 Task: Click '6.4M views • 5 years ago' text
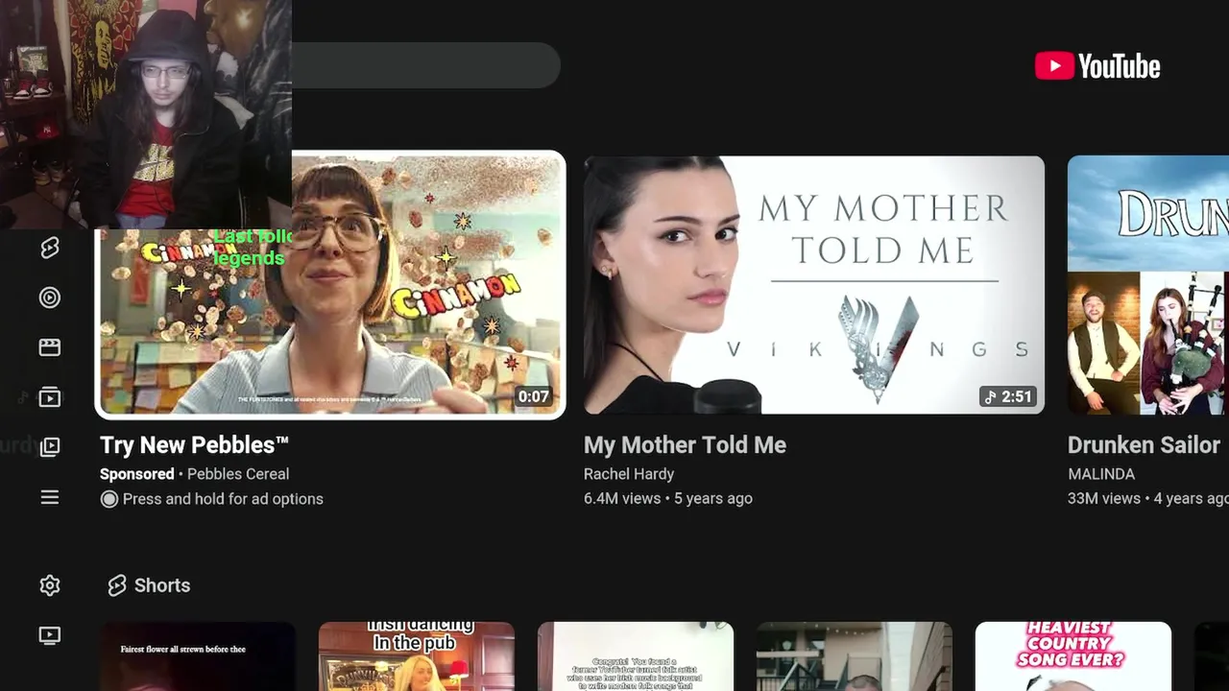tap(668, 499)
